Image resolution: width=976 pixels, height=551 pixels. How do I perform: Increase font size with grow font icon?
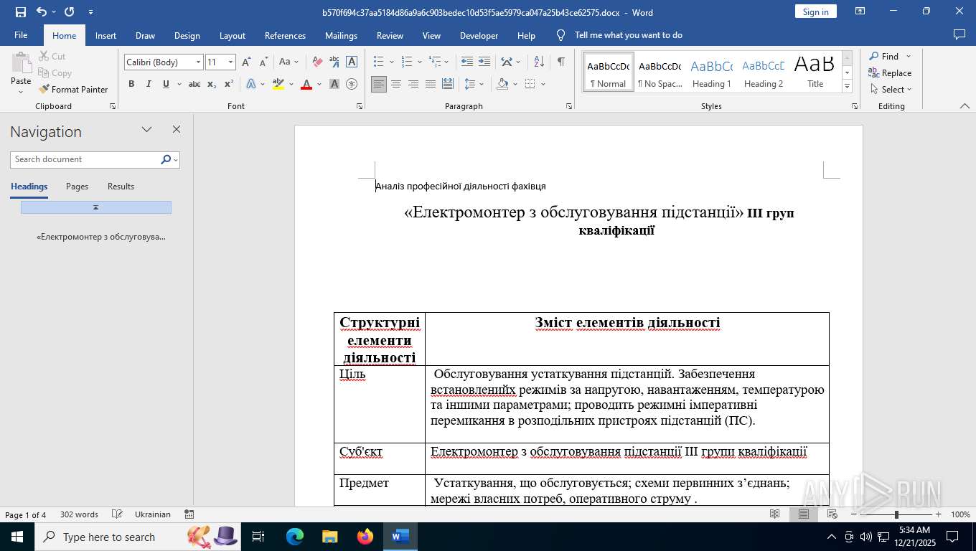tap(246, 62)
